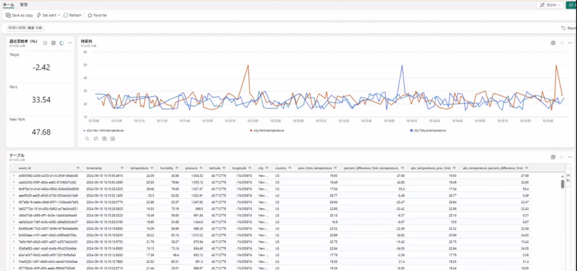Screen dimensions: 577x271
Task: Click humidity cell 79.94
Action: click(x=175, y=182)
